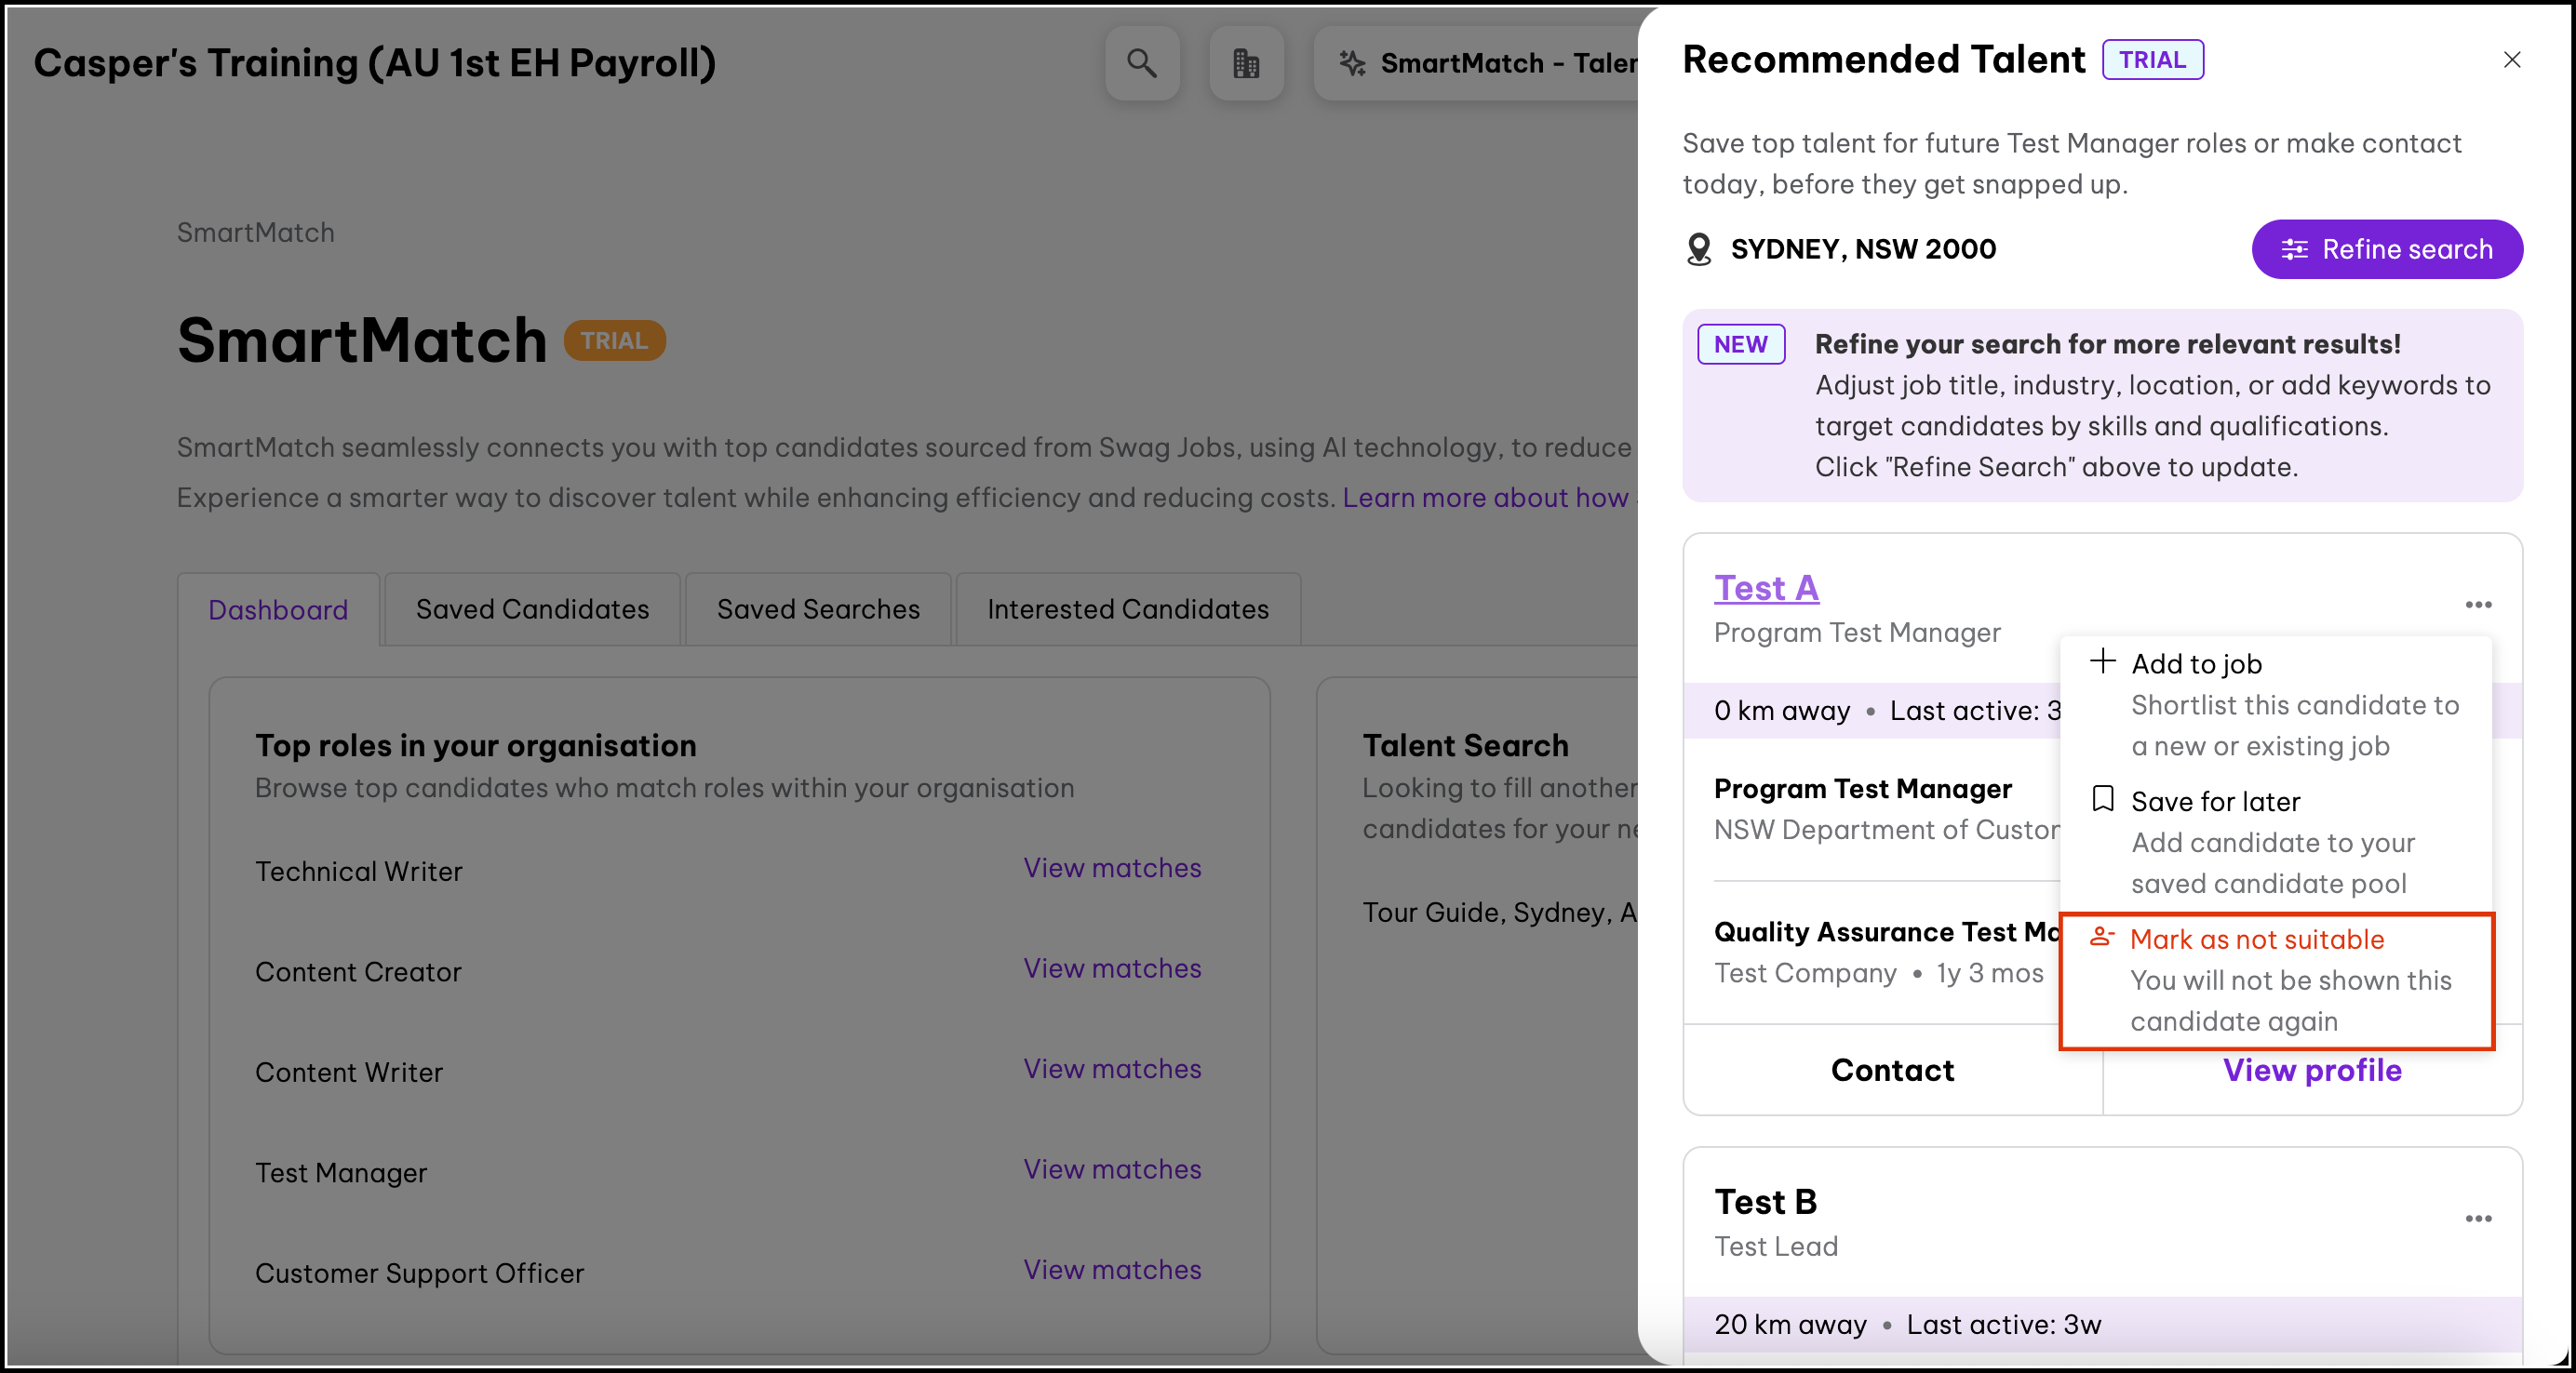
Task: Open Test A candidate name link
Action: tap(1765, 588)
